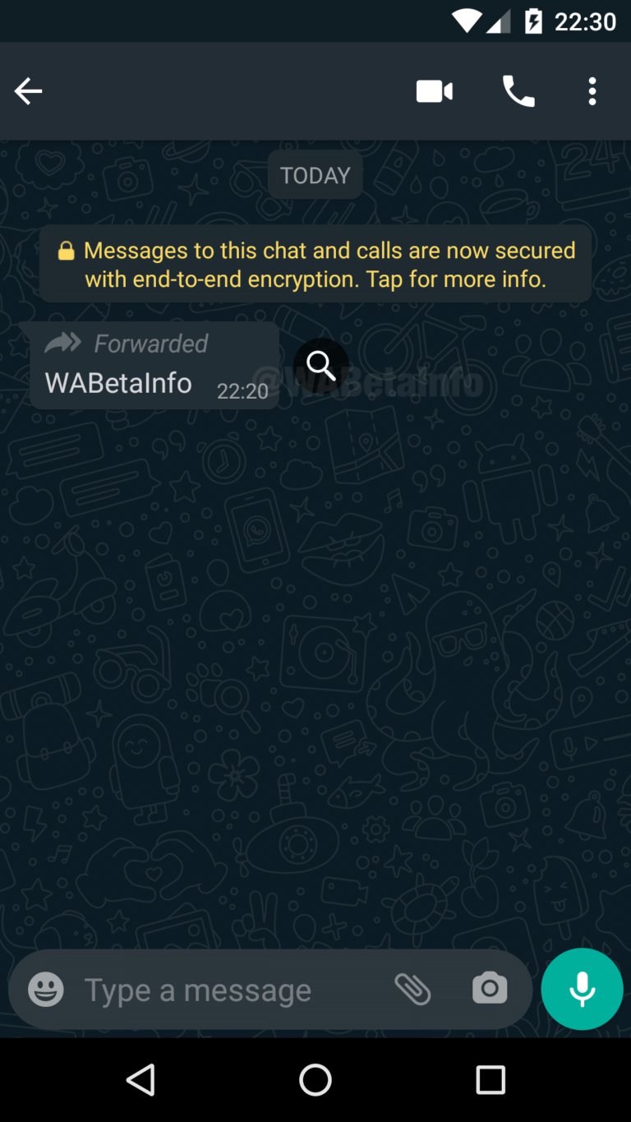
Task: Go back using the header arrow
Action: click(x=28, y=91)
